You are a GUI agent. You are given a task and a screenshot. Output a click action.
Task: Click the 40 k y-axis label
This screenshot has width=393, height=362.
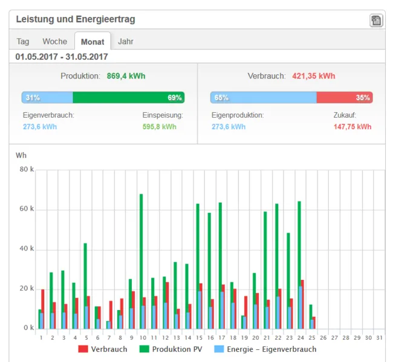coord(27,249)
